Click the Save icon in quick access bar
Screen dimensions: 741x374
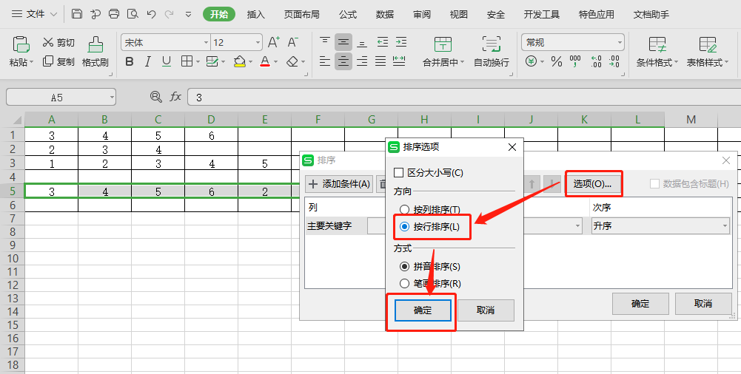(77, 14)
